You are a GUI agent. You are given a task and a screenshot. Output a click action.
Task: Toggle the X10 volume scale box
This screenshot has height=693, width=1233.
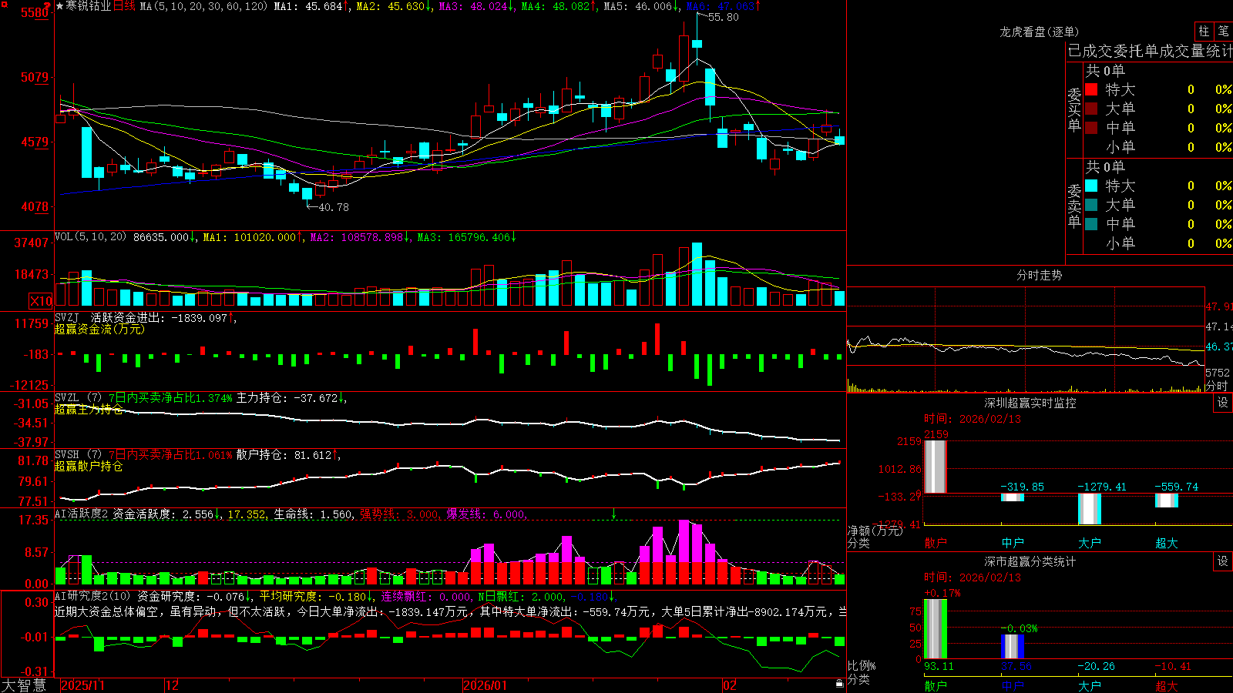point(41,301)
